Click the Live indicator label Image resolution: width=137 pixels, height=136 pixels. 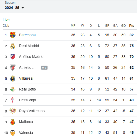tap(6, 20)
